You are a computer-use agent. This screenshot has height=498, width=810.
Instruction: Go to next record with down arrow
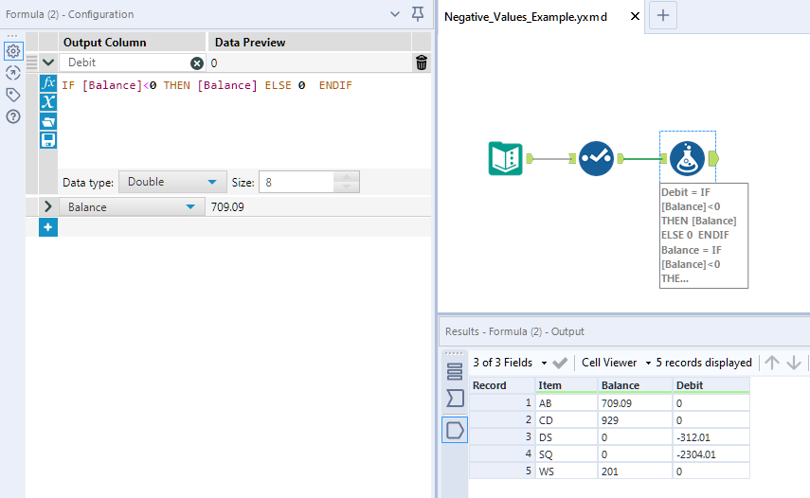tap(794, 363)
